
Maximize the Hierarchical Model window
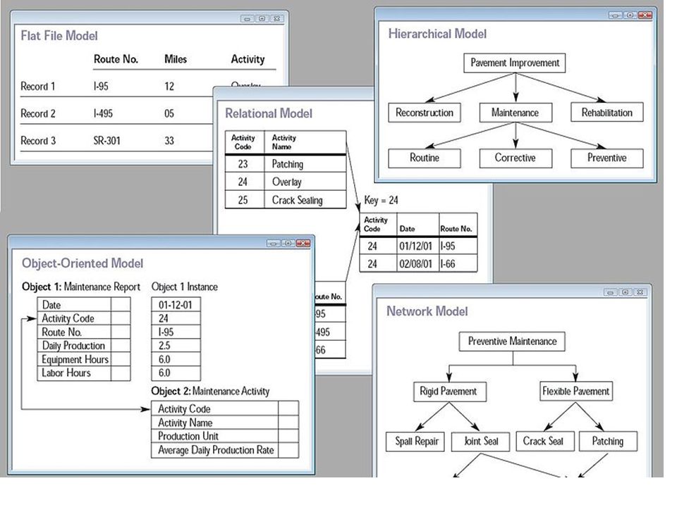(630, 15)
